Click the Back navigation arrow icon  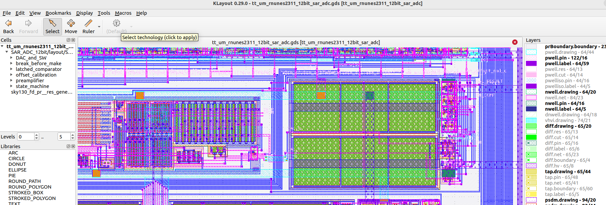[x=8, y=23]
